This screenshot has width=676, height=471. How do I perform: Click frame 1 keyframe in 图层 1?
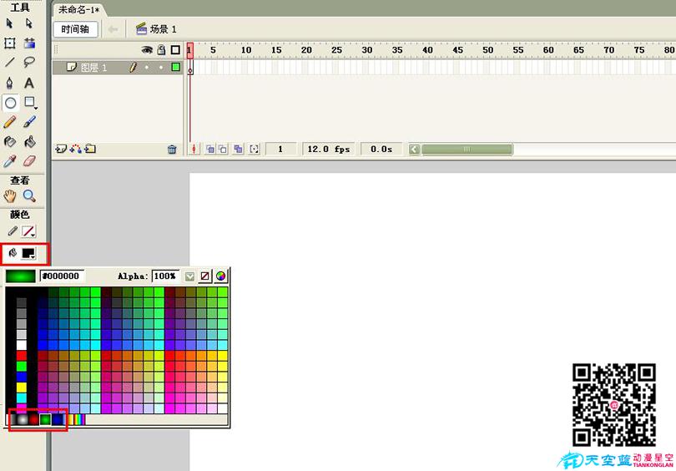(x=190, y=68)
